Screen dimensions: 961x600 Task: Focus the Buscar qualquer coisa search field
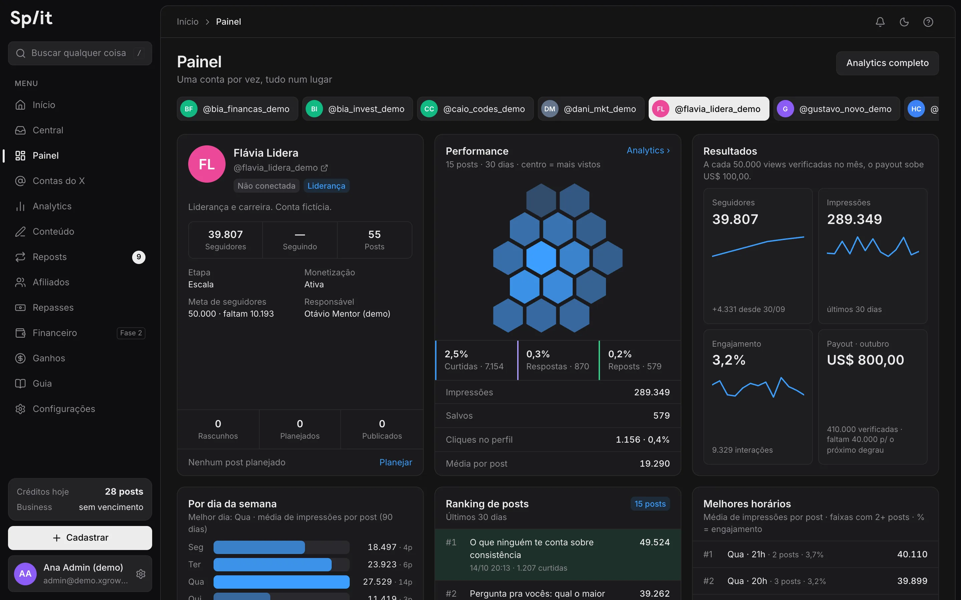click(x=80, y=53)
